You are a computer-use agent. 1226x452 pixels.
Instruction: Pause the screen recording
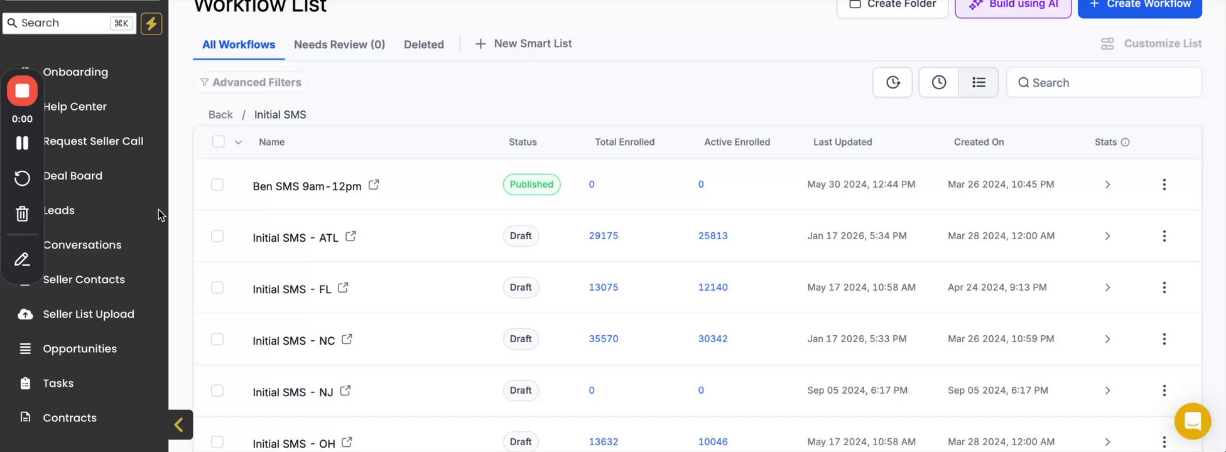click(22, 143)
